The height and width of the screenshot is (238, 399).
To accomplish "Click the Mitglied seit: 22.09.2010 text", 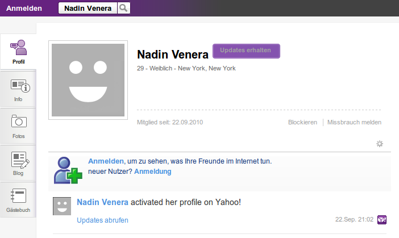I will [170, 122].
